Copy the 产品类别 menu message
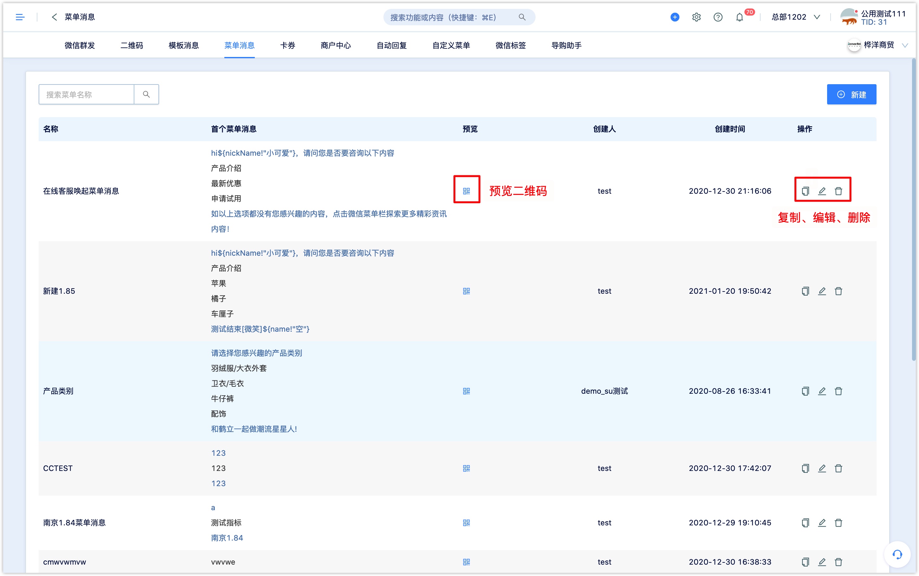This screenshot has height=576, width=919. click(805, 391)
